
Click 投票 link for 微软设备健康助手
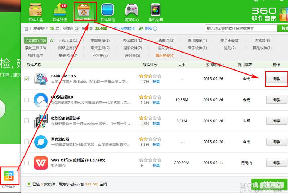(x=156, y=124)
